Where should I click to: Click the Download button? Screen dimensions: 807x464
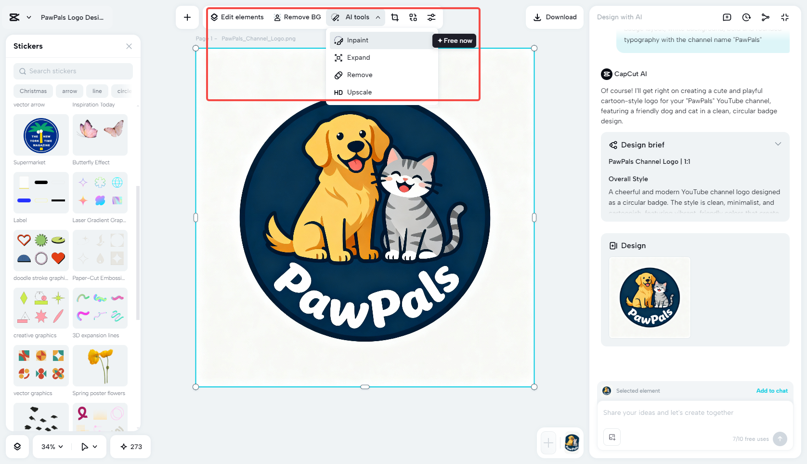(x=555, y=17)
